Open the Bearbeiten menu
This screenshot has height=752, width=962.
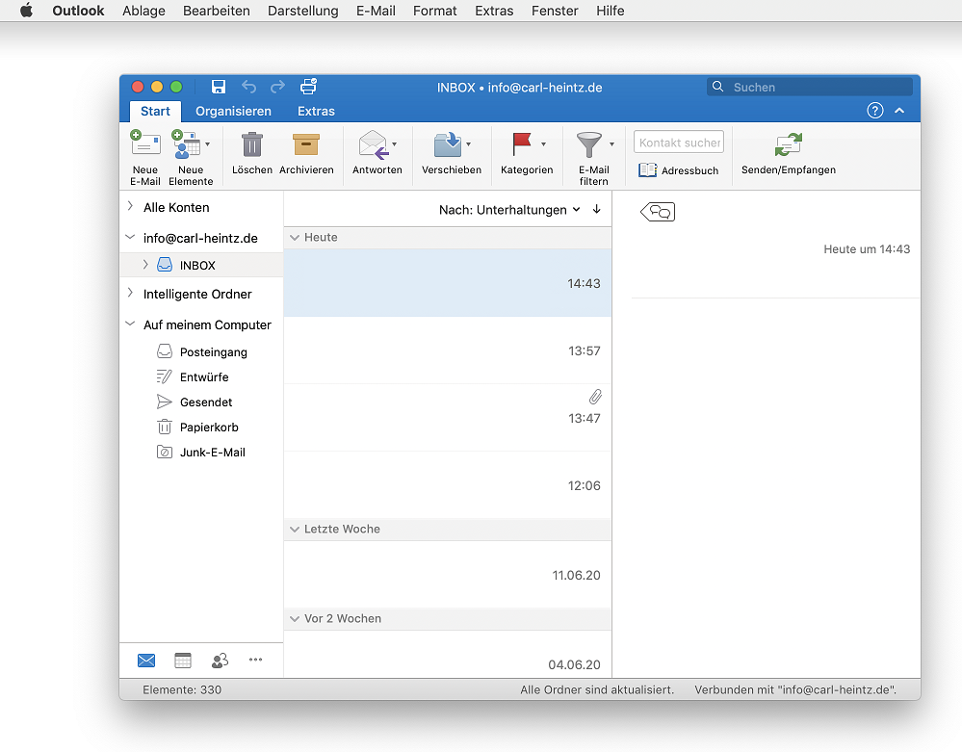217,11
